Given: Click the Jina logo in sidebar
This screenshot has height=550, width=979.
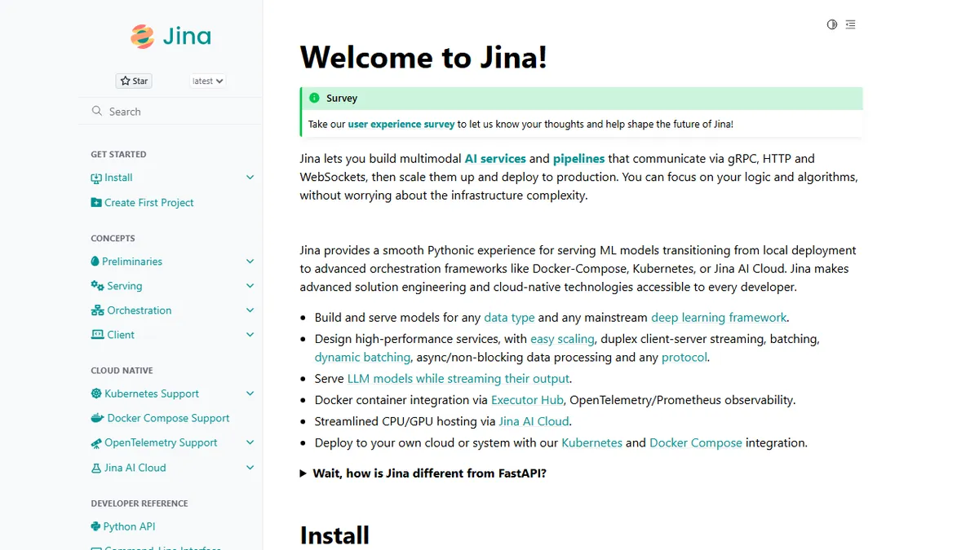Looking at the screenshot, I should (171, 36).
